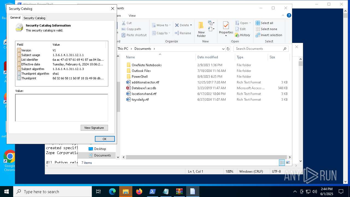
Task: Select Database1.accdb file
Action: (x=144, y=88)
